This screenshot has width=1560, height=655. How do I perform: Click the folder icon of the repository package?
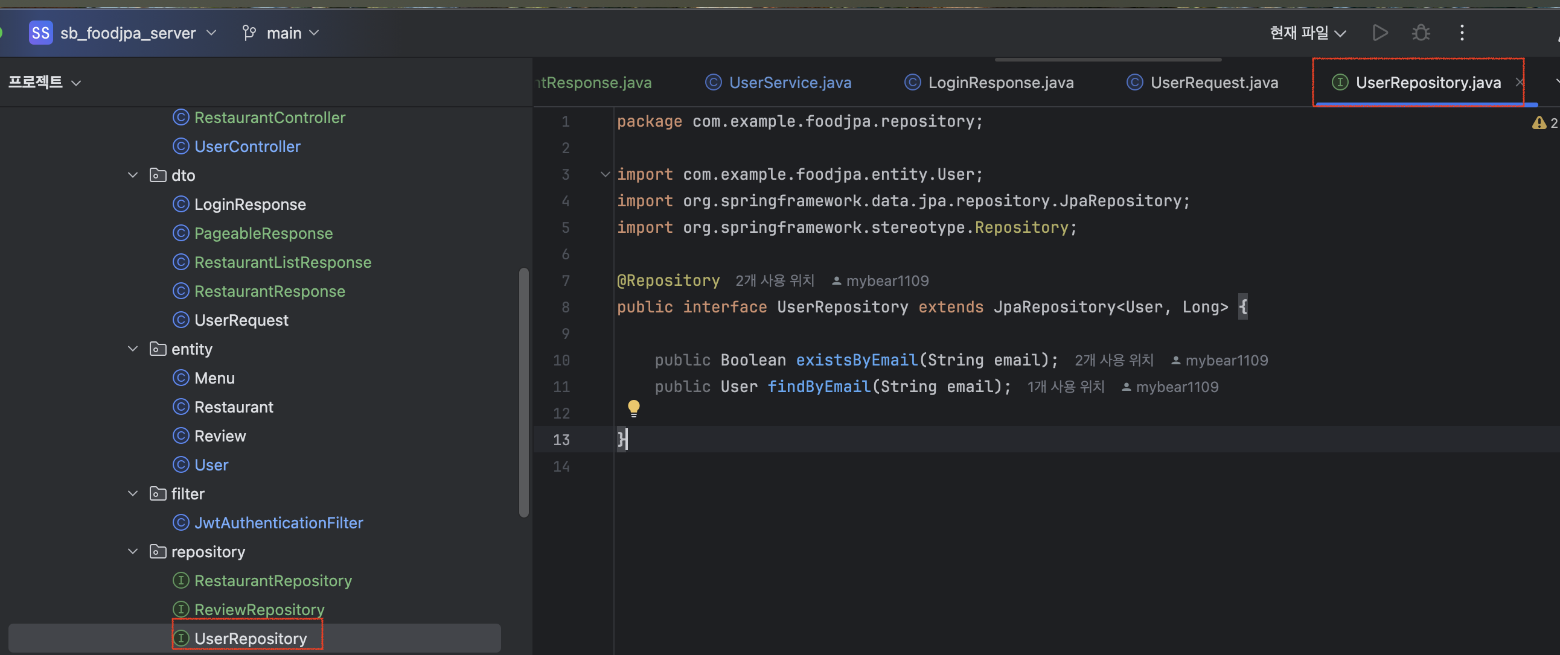coord(158,551)
